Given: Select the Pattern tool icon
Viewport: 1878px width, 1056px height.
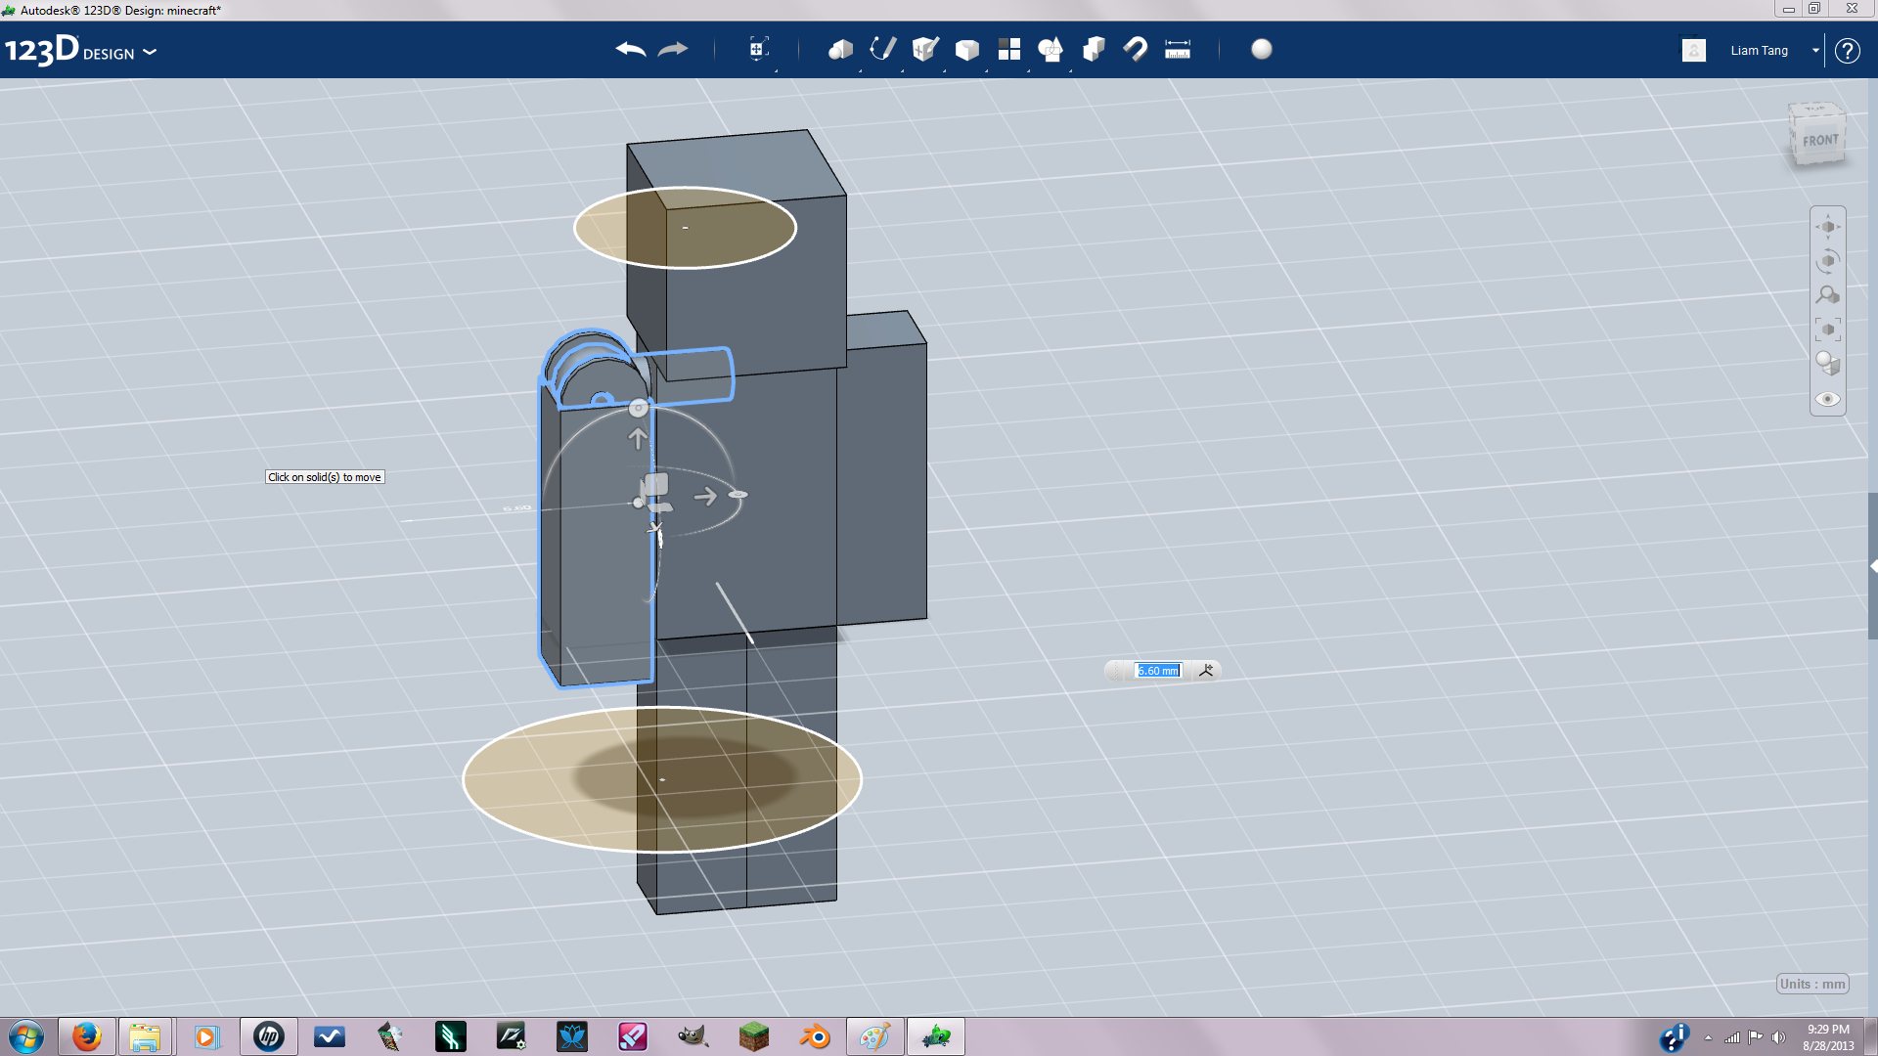Looking at the screenshot, I should [1009, 49].
